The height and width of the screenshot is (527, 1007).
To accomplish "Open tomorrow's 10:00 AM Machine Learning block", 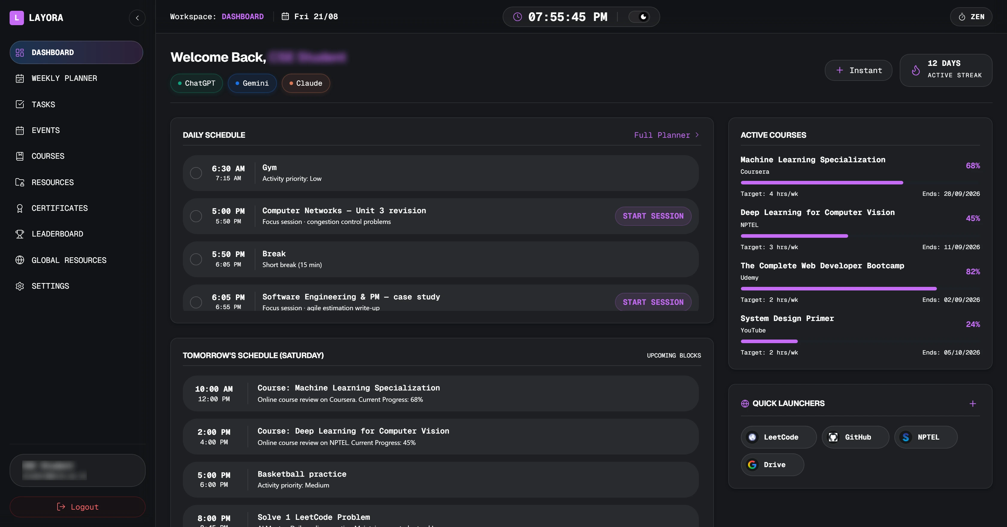I will pyautogui.click(x=441, y=393).
